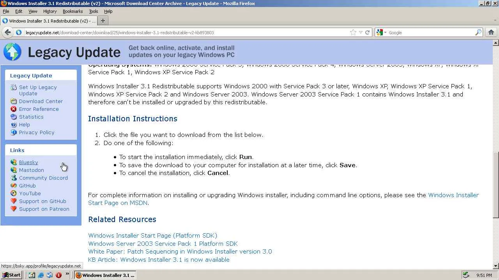Image resolution: width=499 pixels, height=280 pixels.
Task: Click the GitHub link icon
Action: 14,185
